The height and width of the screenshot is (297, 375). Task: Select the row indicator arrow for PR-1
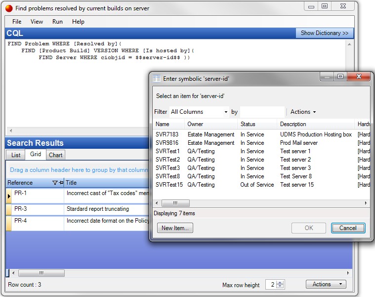click(x=9, y=196)
